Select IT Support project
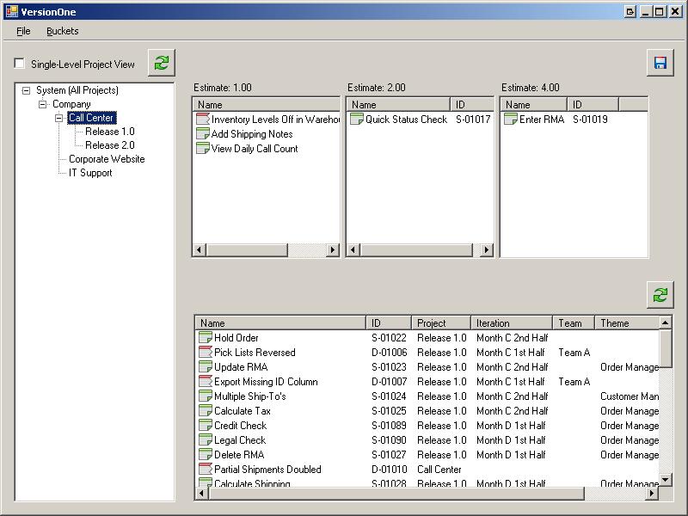The image size is (688, 516). [90, 173]
